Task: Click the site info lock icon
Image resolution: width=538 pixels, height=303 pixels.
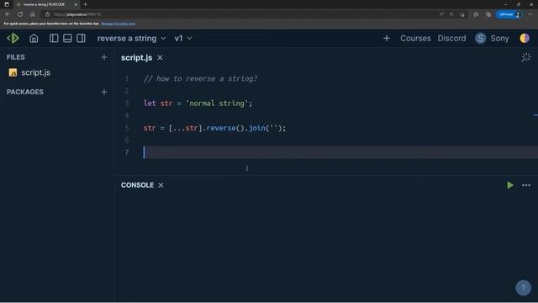Action: coord(47,14)
